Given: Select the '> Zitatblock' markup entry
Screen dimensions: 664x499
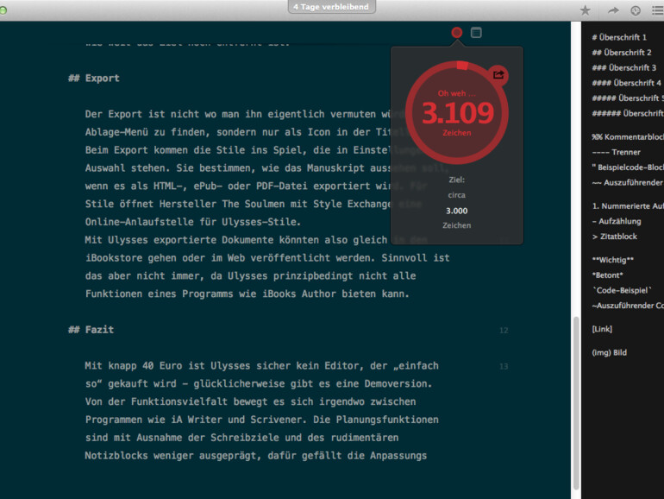Looking at the screenshot, I should [615, 237].
